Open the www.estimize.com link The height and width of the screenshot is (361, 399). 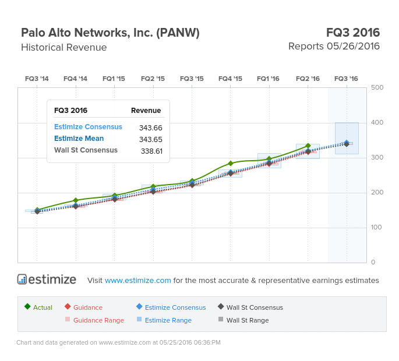(137, 280)
